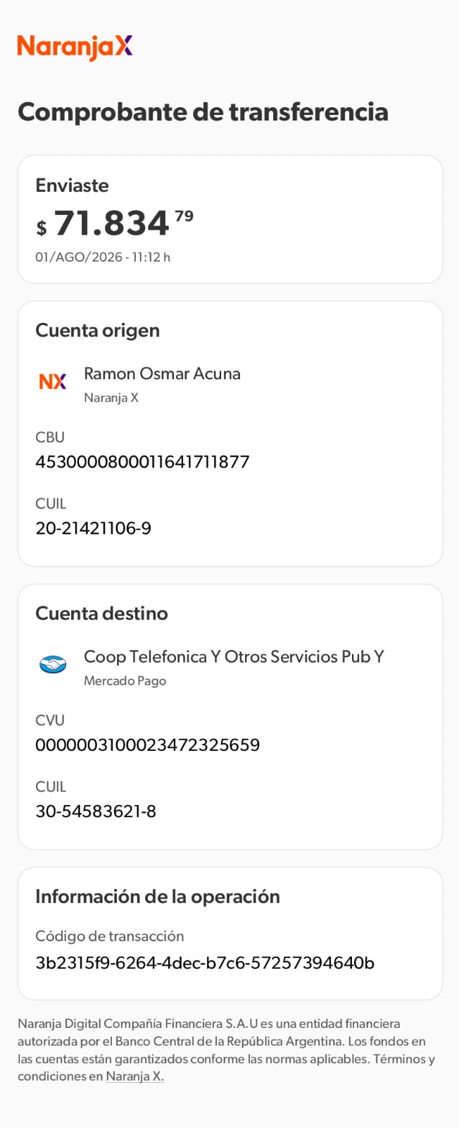Click the Enviaste label
459x1128 pixels.
tap(72, 185)
